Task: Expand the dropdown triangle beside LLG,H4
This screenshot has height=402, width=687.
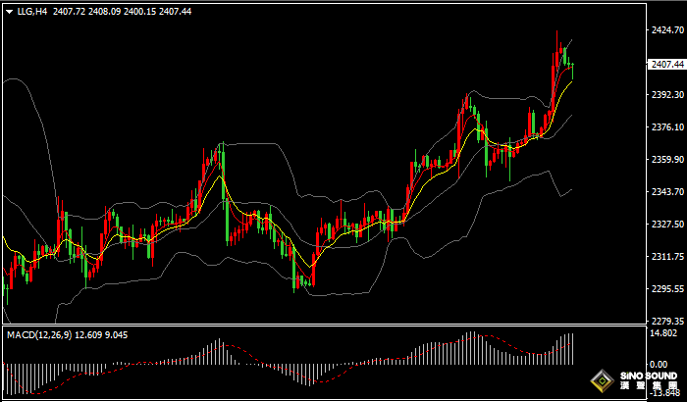Action: [9, 12]
